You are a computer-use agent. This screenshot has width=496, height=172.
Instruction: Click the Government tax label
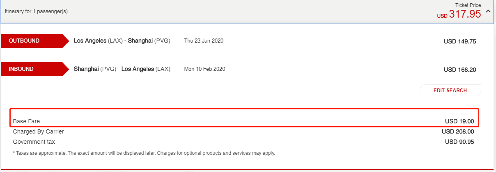tap(34, 142)
